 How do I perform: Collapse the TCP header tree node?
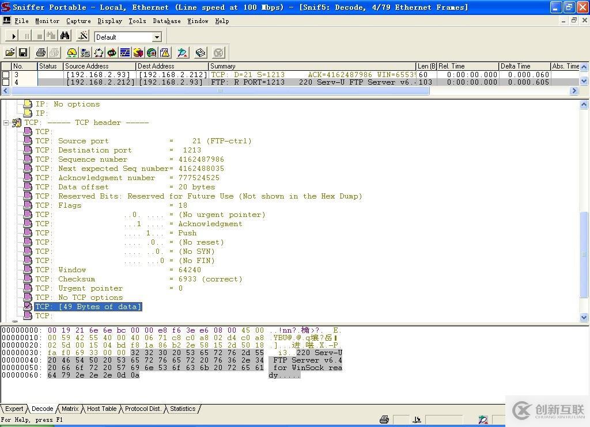pyautogui.click(x=6, y=123)
